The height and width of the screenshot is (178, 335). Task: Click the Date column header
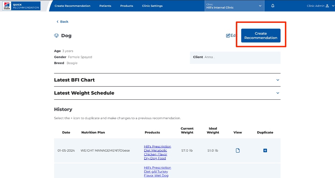click(x=66, y=132)
